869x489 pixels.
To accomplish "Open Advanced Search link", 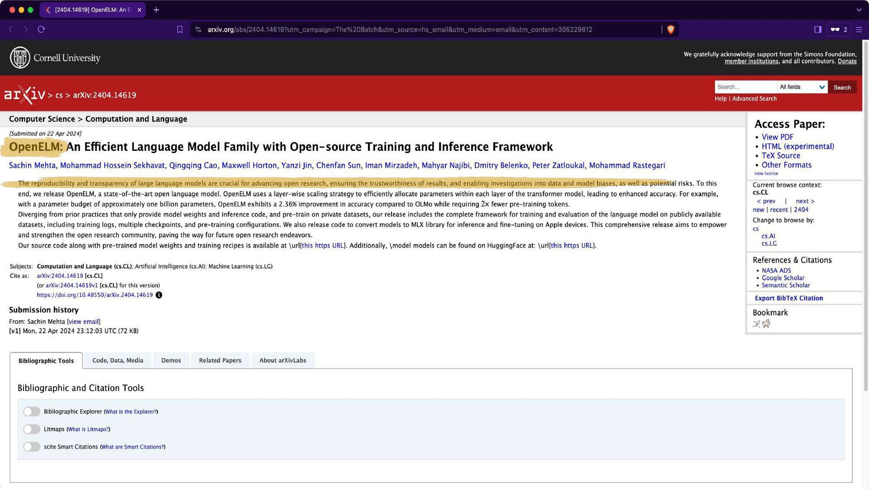I will pyautogui.click(x=754, y=99).
